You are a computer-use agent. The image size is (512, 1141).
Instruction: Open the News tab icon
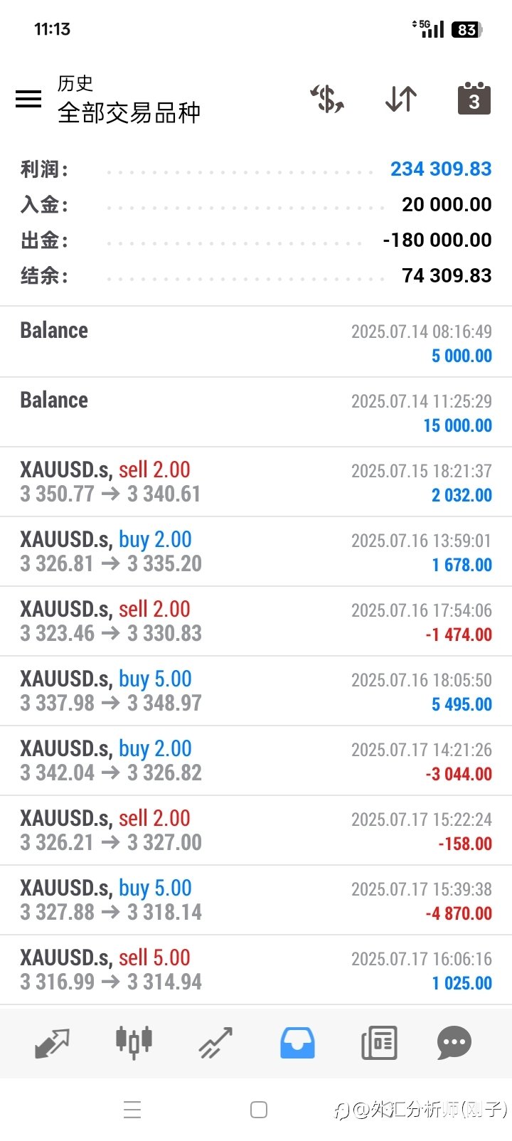[x=379, y=1043]
